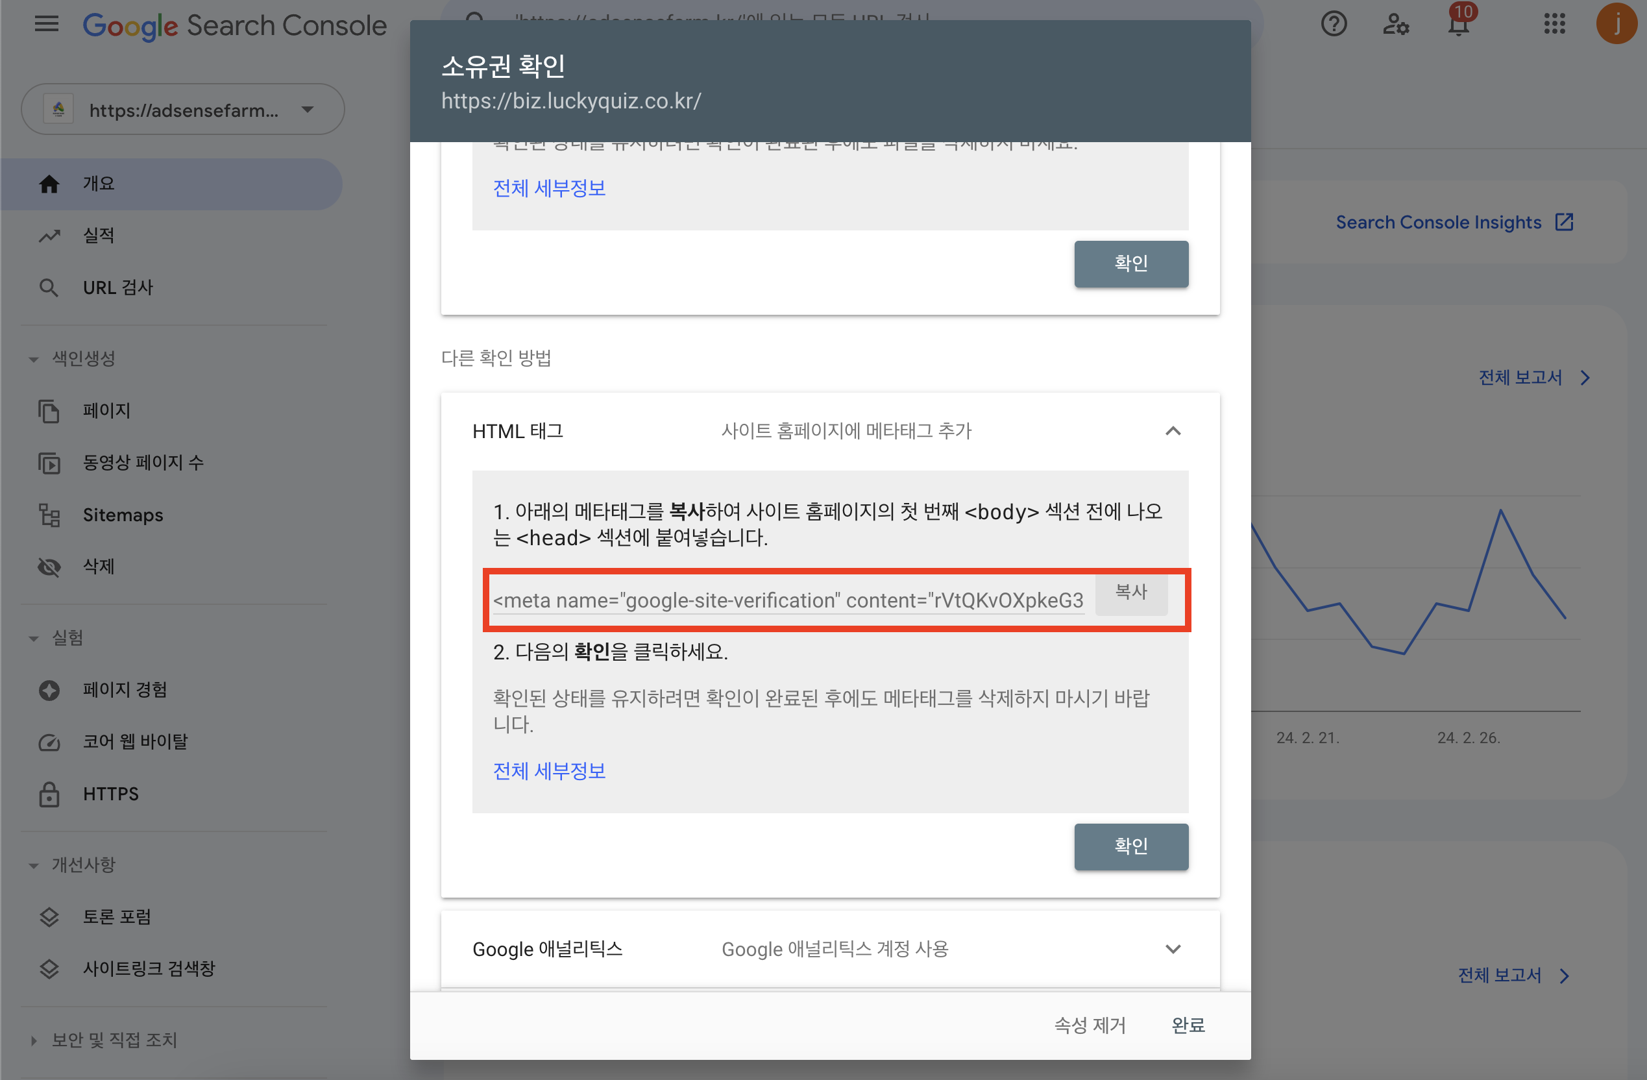Click the lock icon beside HTTPS
The image size is (1647, 1080).
(49, 794)
